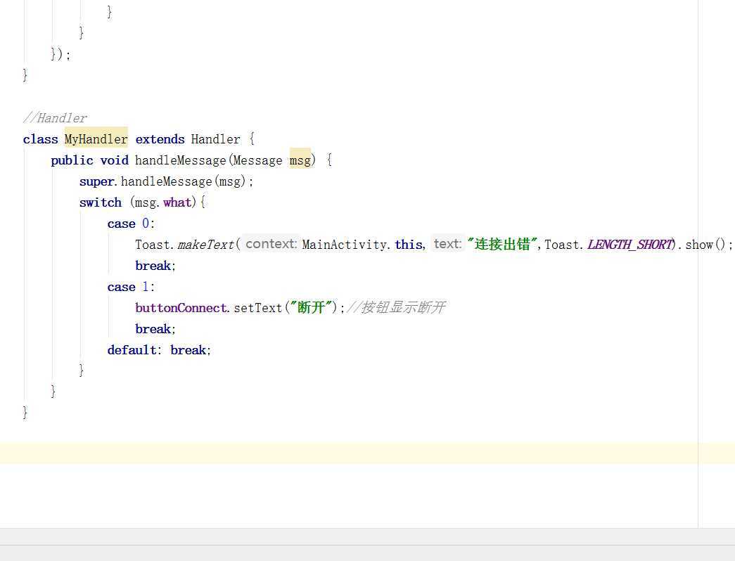Select the highlighted MyHandler class name
Image resolution: width=735 pixels, height=561 pixels.
point(96,139)
